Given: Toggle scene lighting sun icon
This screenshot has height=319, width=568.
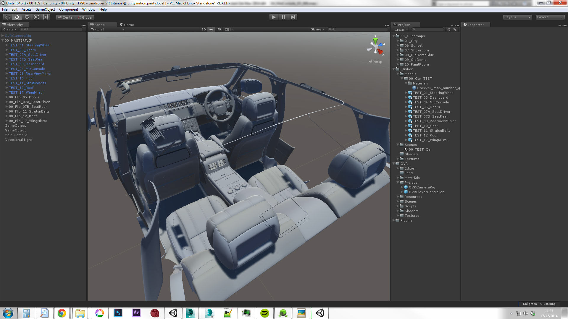Looking at the screenshot, I should (x=211, y=29).
